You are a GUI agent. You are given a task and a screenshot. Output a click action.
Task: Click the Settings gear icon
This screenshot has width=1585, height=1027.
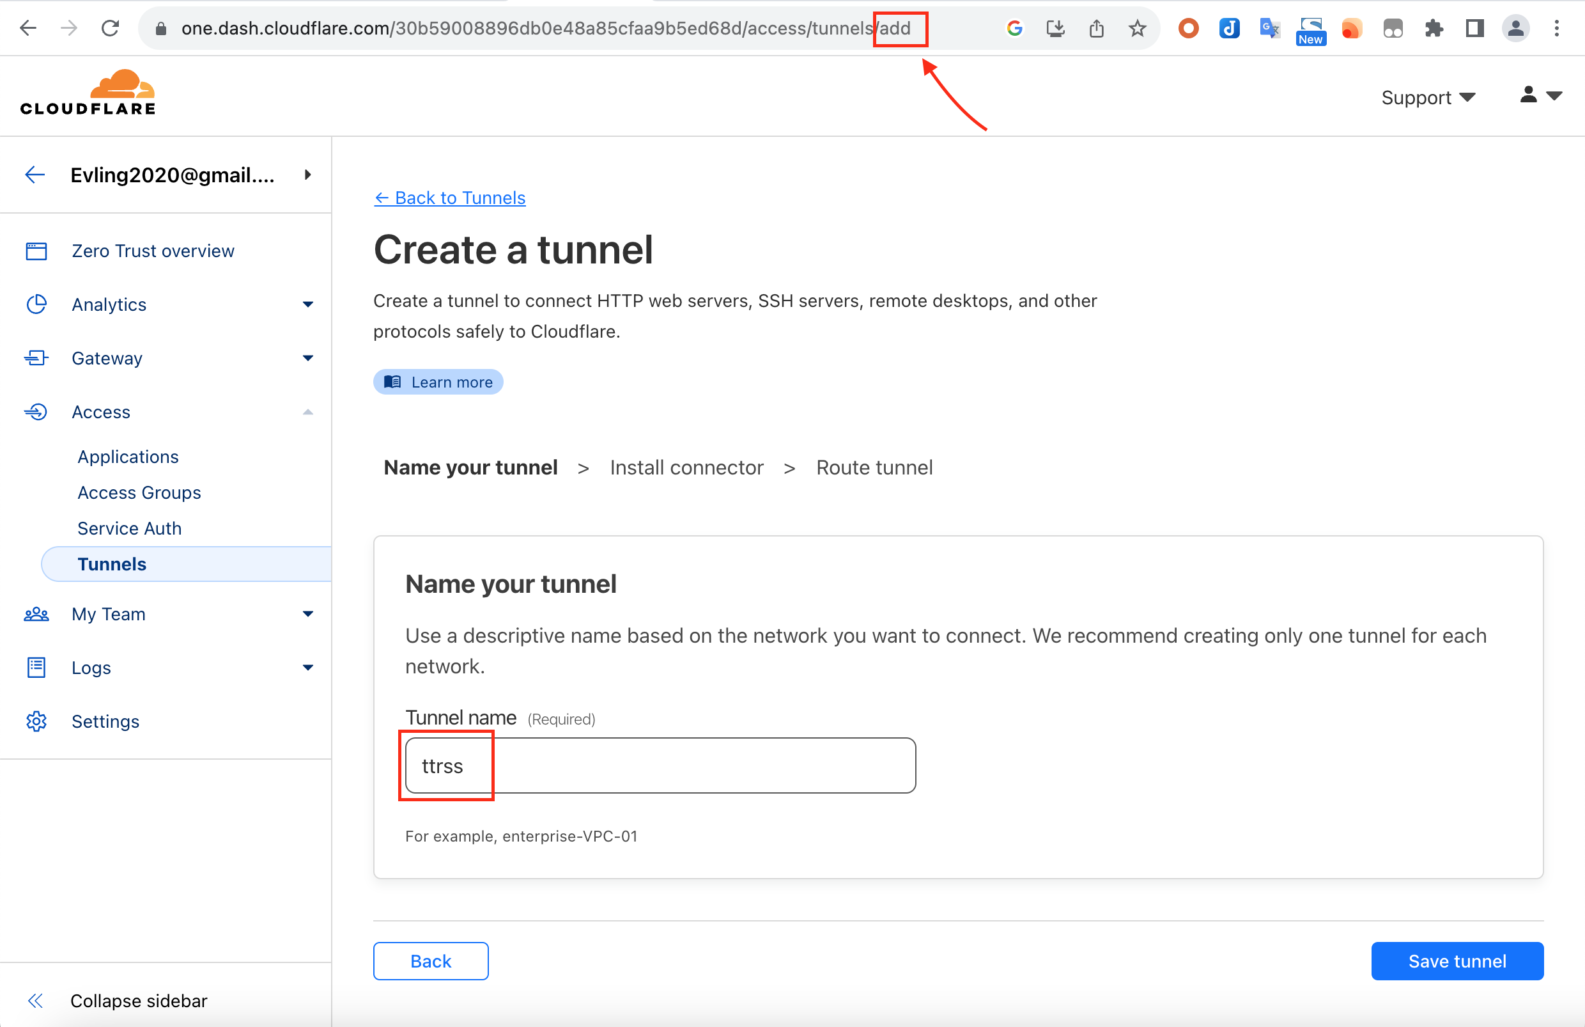[36, 721]
